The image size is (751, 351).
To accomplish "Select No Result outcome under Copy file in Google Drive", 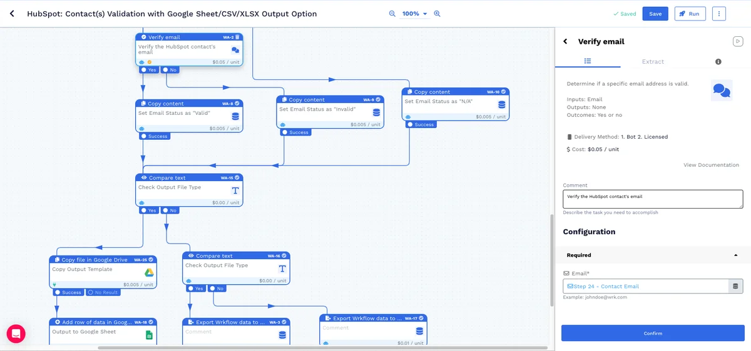I will [x=103, y=292].
